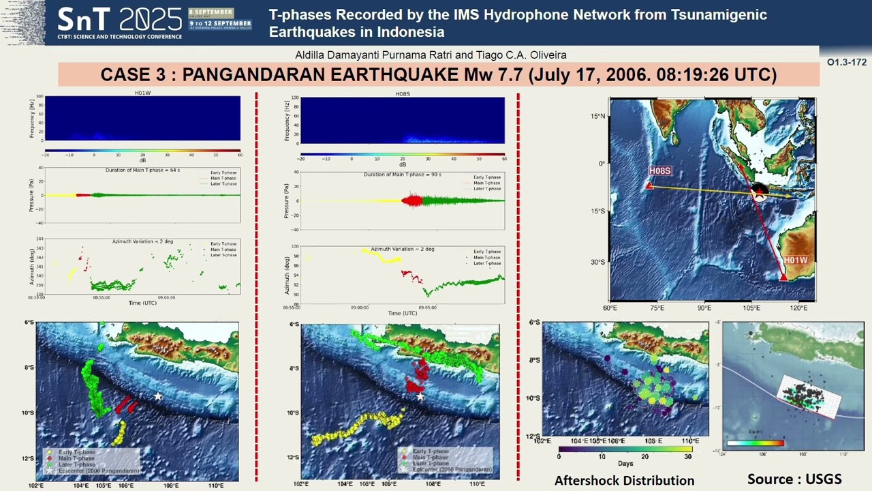Open the H08S pressure waveform plot

point(403,200)
